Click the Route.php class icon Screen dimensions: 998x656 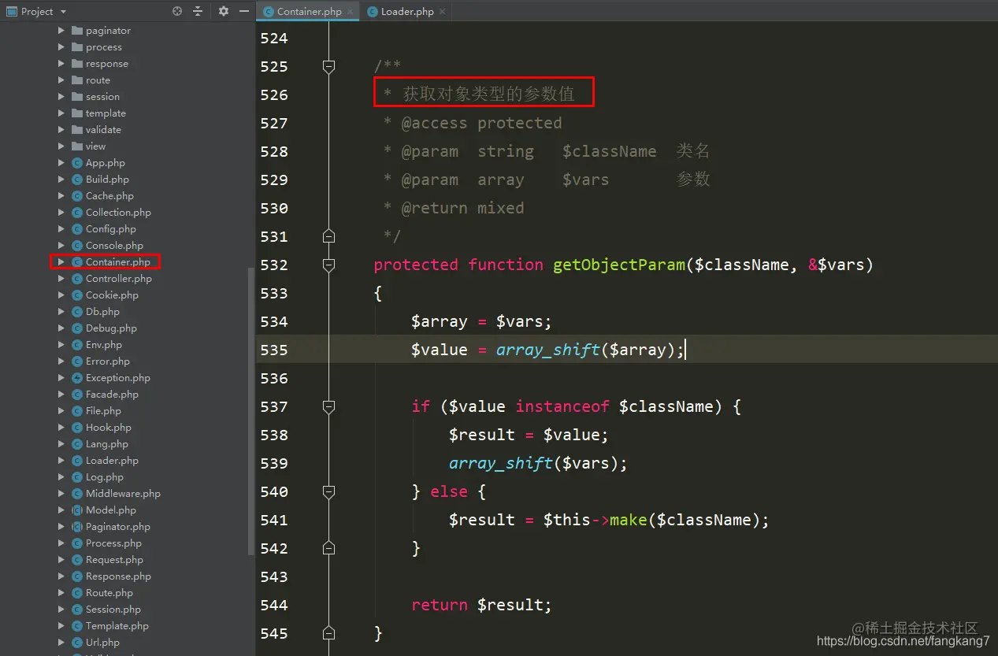[77, 593]
